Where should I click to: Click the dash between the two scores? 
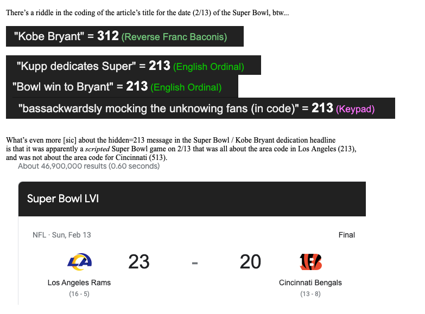194,263
